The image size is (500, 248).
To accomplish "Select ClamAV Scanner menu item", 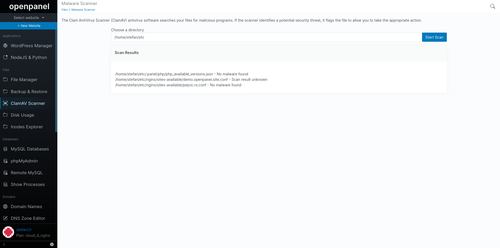I will pyautogui.click(x=28, y=103).
